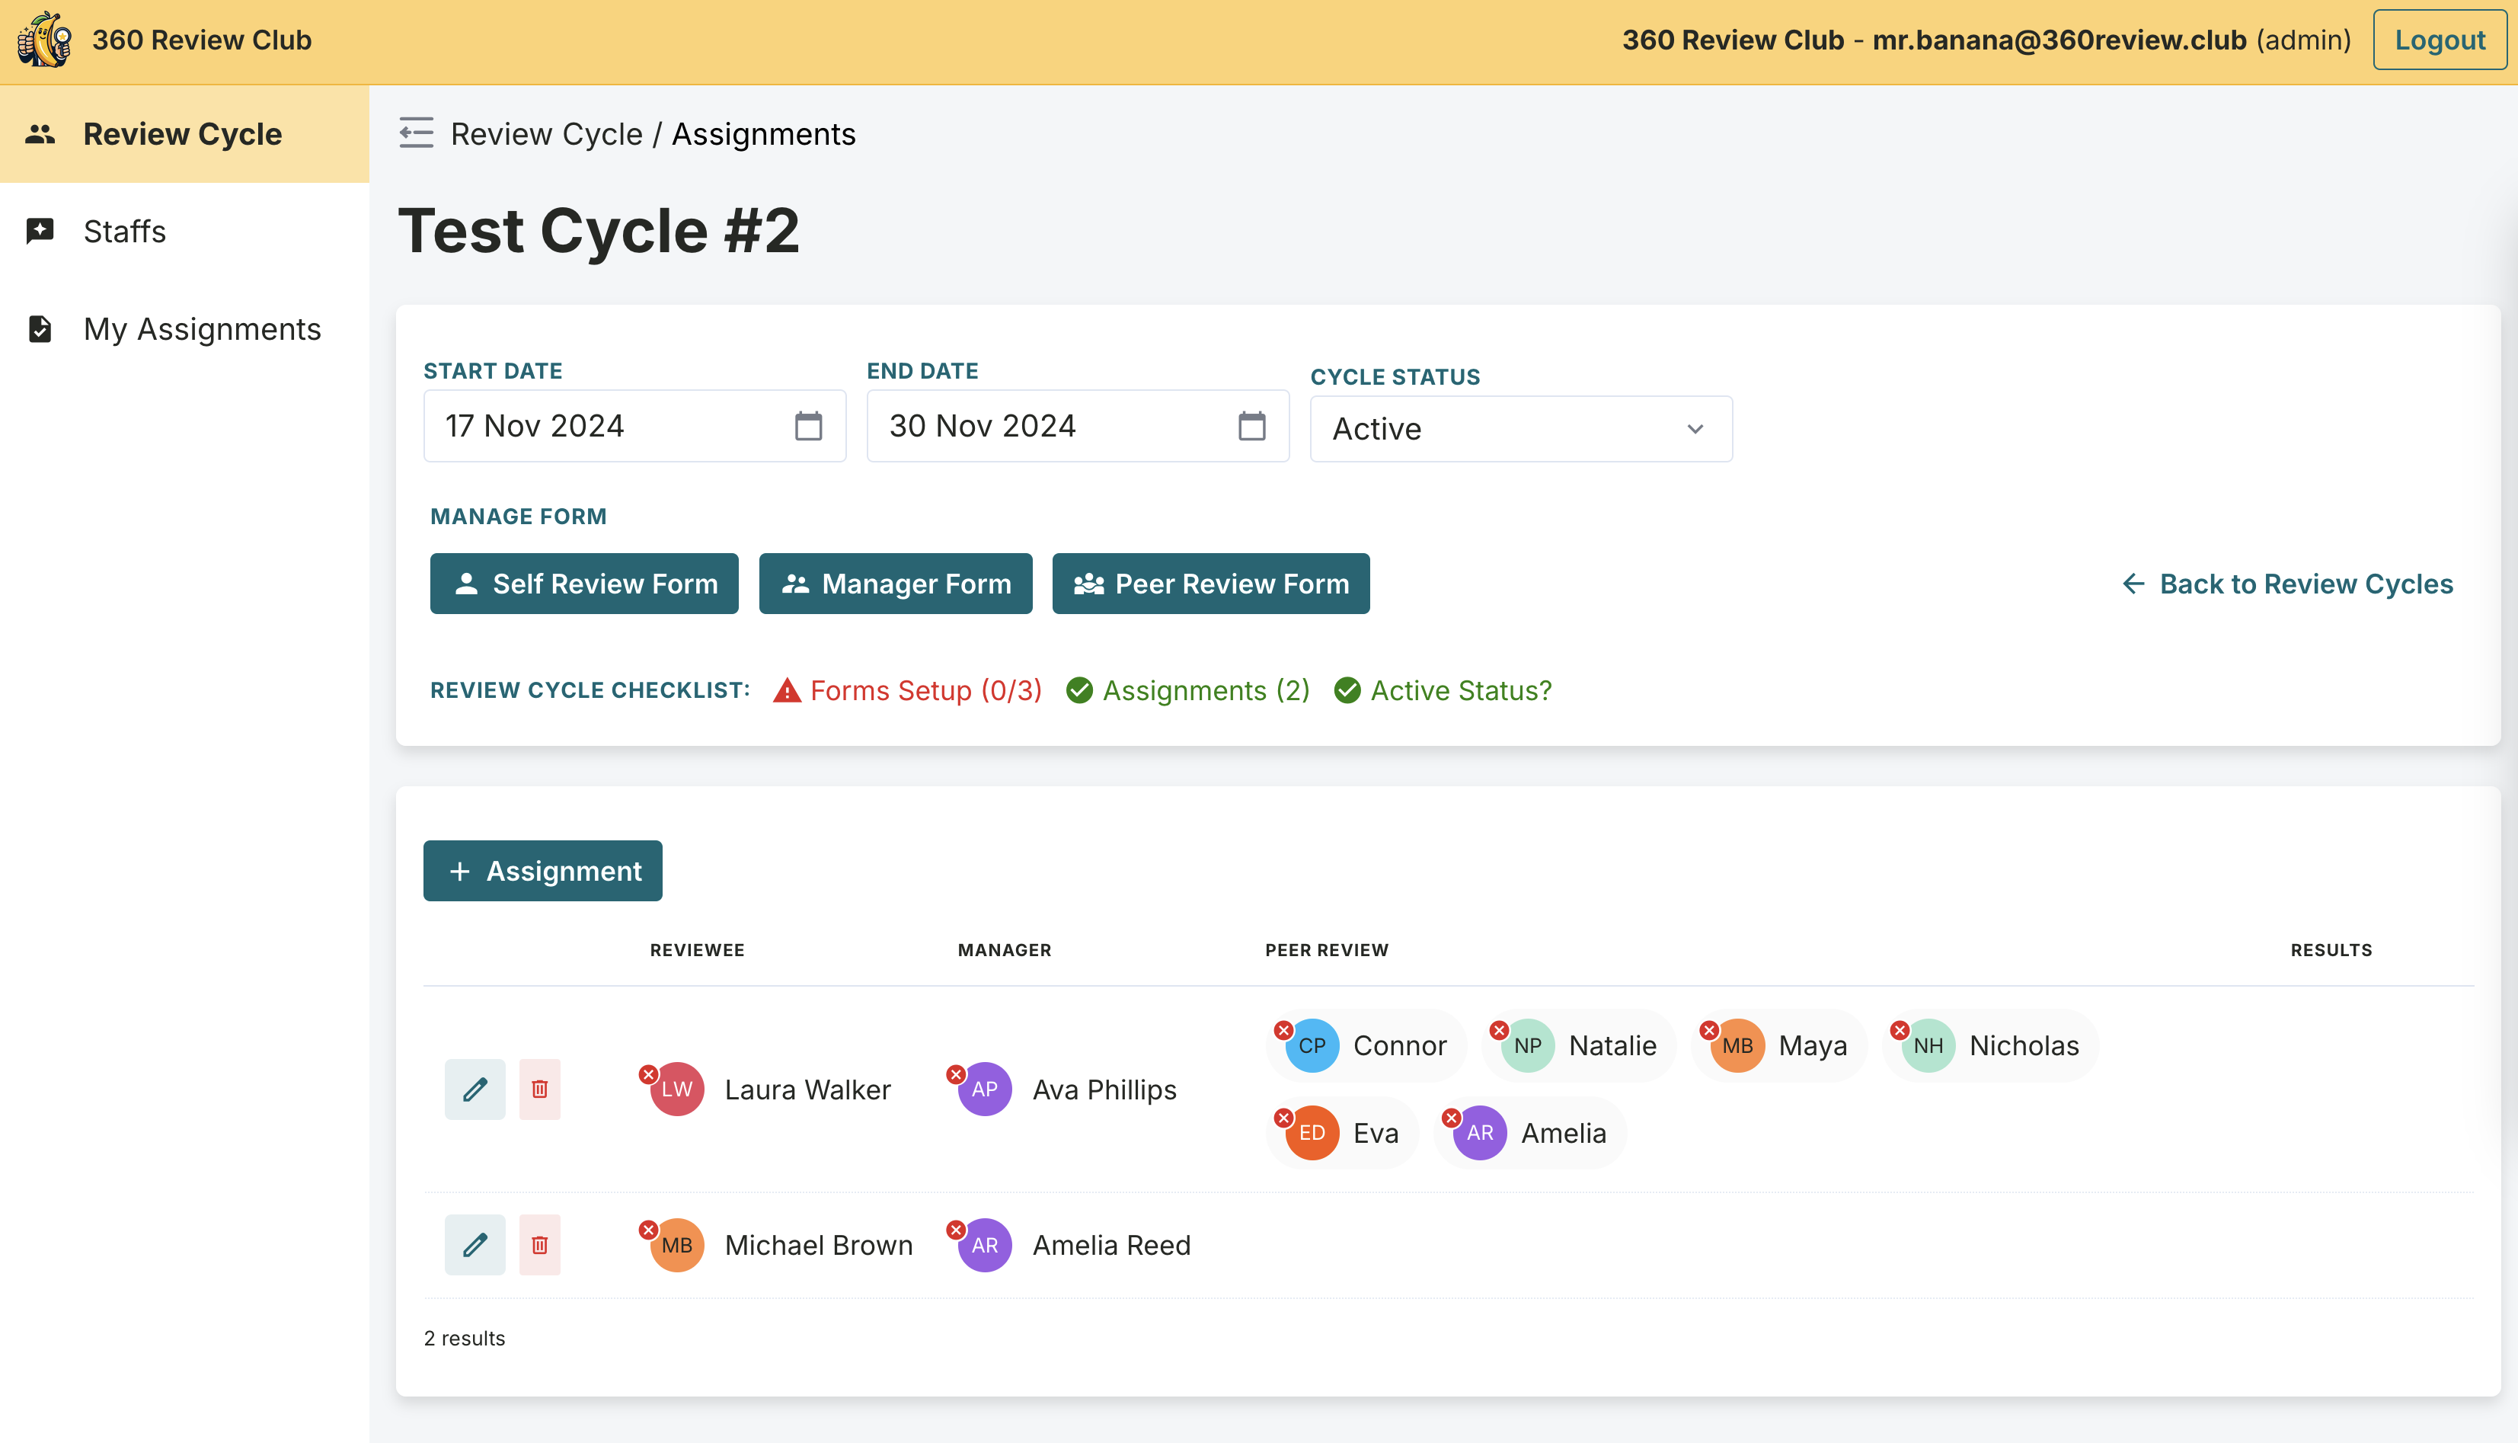This screenshot has height=1443, width=2518.
Task: Click the pencil edit icon for Laura Walker
Action: point(475,1089)
